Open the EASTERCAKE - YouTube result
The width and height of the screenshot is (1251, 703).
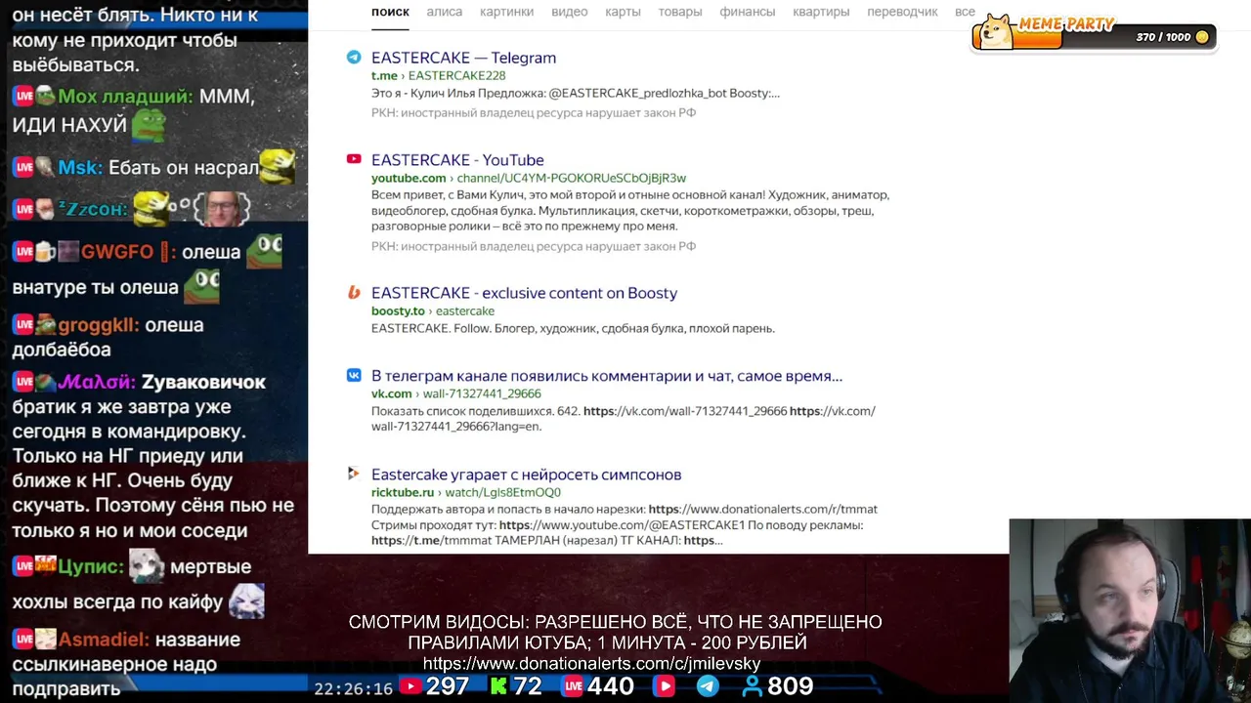(x=457, y=160)
